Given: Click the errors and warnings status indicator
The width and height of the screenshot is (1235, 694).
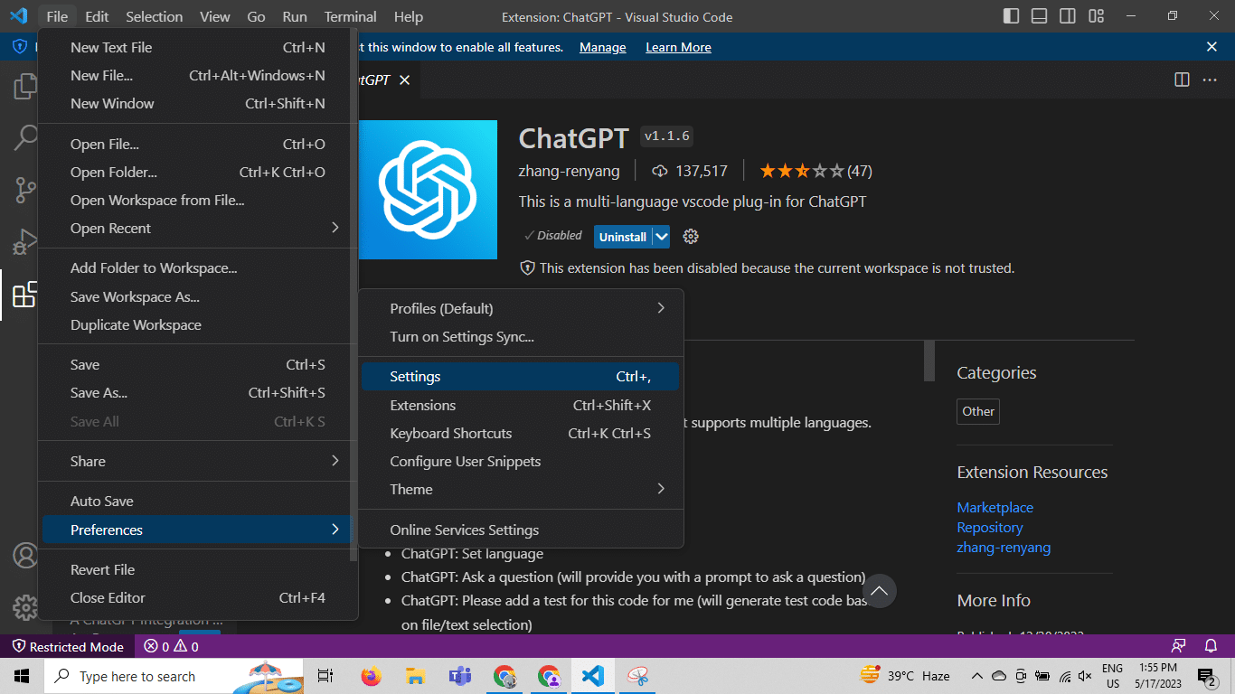Looking at the screenshot, I should point(172,646).
